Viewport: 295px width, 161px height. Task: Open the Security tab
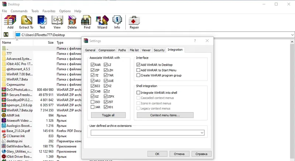coord(159,50)
